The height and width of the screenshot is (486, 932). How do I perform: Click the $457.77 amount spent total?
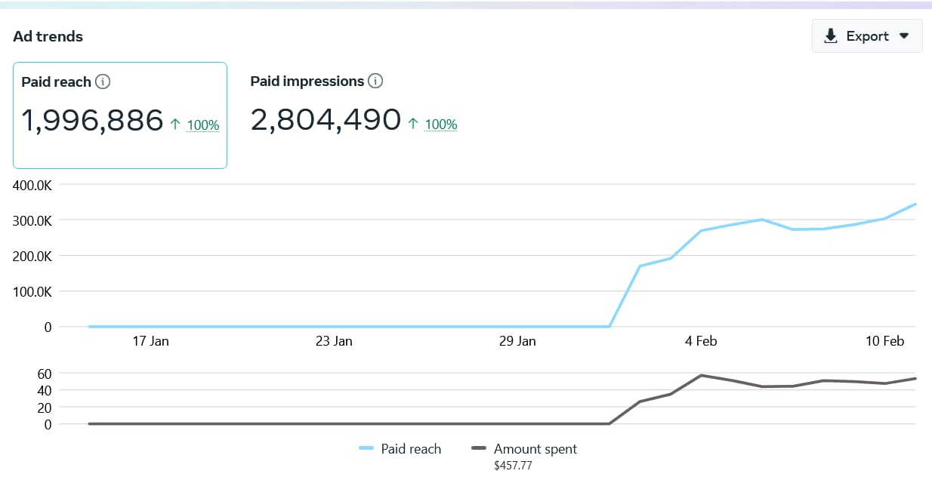(513, 466)
